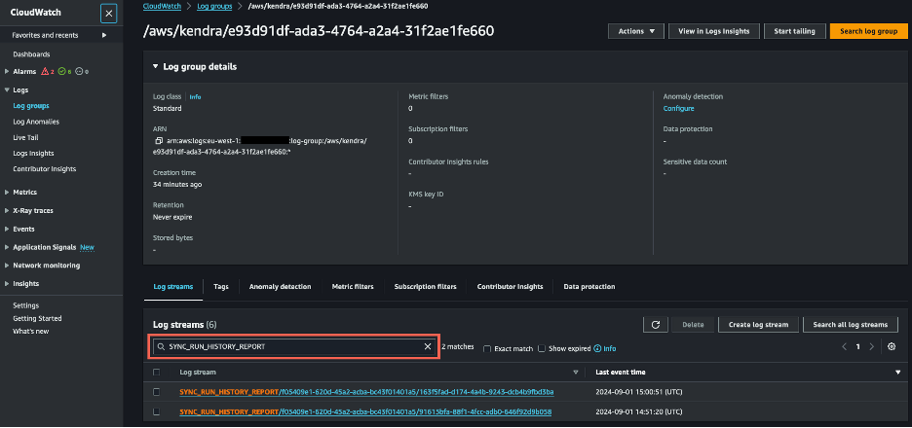The image size is (912, 428).
Task: Switch to the Contributor Insights tab
Action: [511, 287]
